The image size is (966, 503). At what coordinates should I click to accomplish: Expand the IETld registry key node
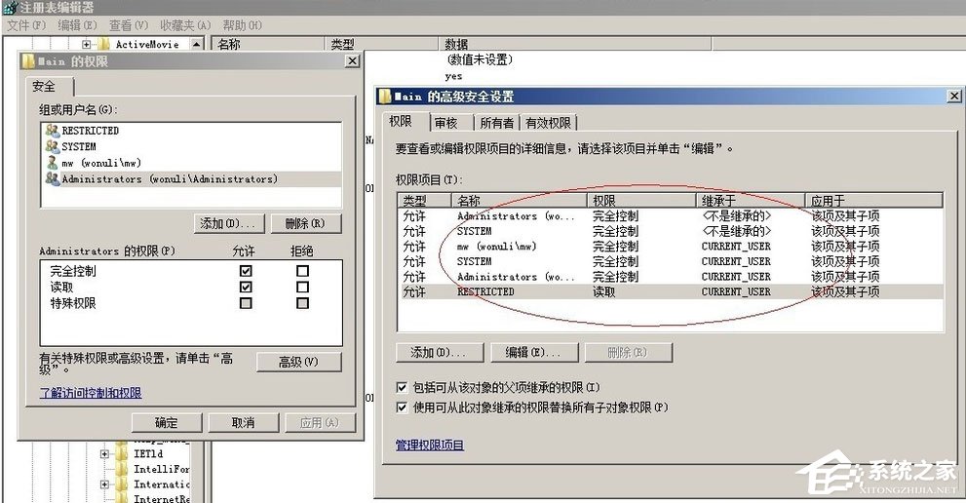(105, 454)
